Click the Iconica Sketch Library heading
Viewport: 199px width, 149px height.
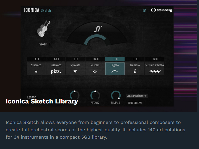42,102
